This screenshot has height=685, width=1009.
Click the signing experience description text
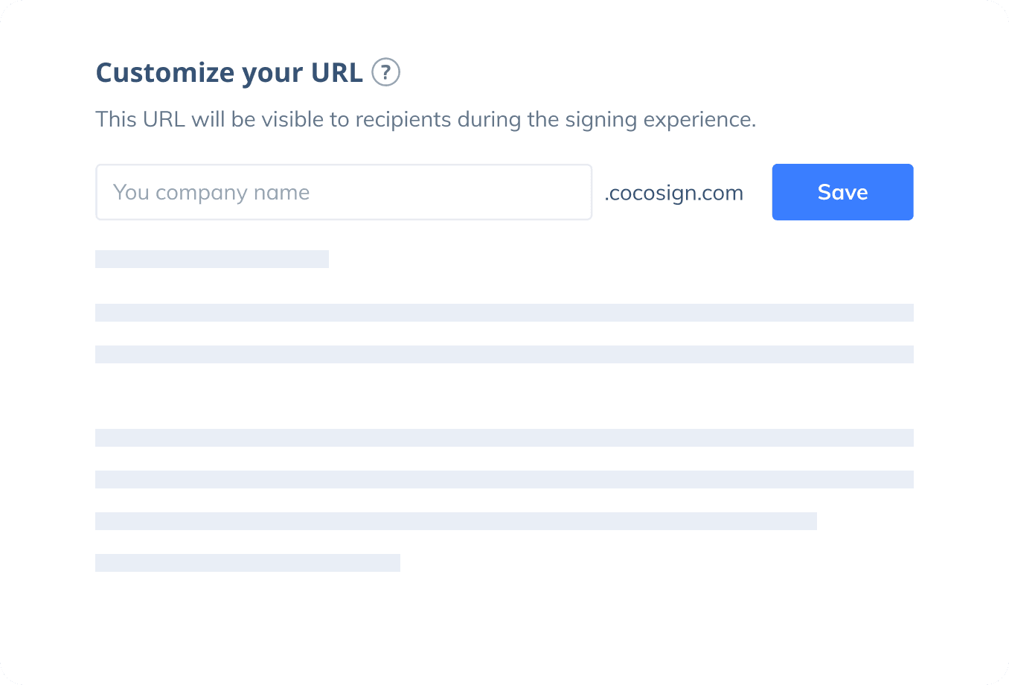click(x=425, y=119)
